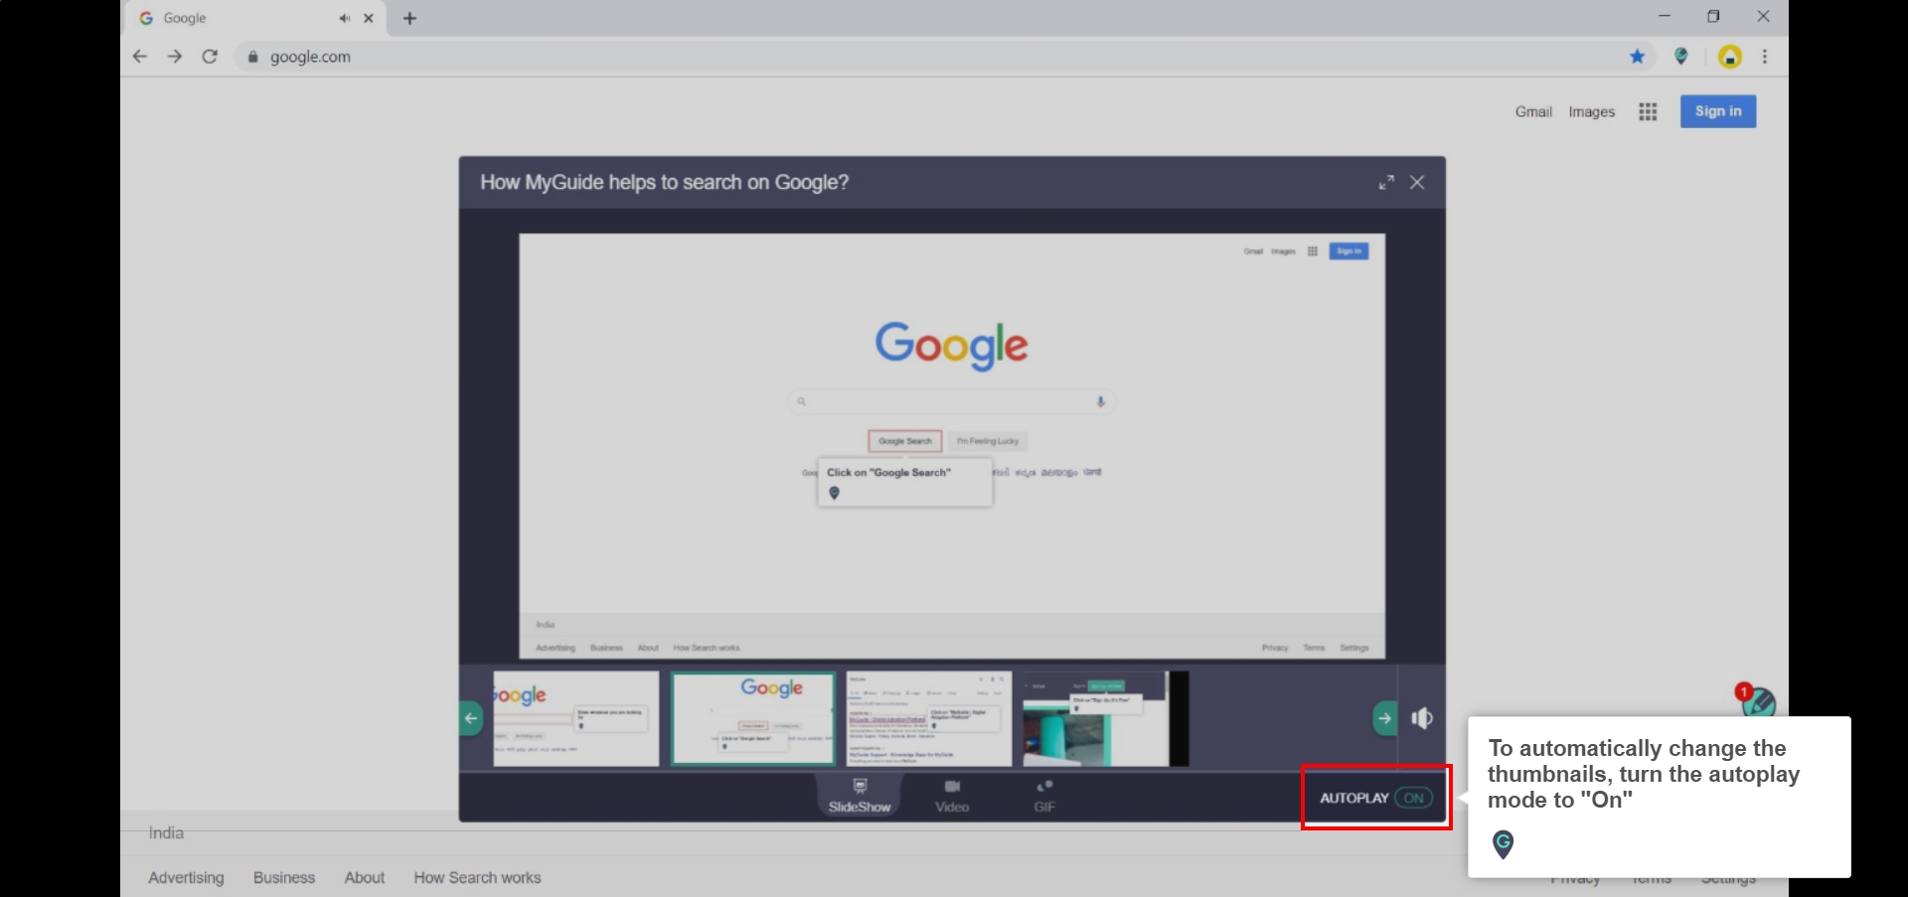1908x897 pixels.
Task: Open the MyGuide floating widget icon
Action: (x=1758, y=702)
